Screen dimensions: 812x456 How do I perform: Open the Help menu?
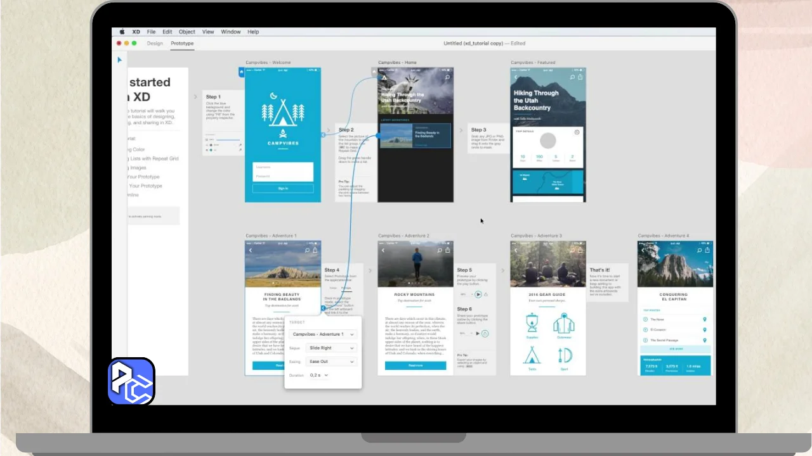tap(253, 32)
